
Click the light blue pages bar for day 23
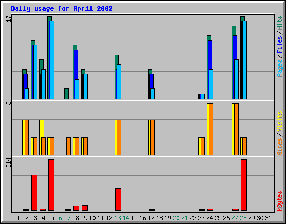(x=203, y=96)
